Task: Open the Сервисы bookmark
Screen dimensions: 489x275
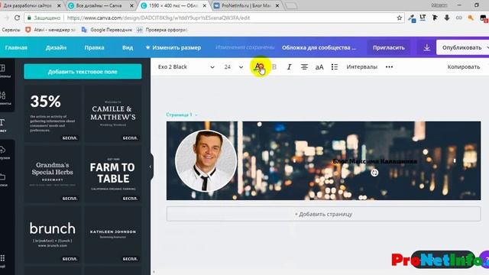Action: tap(11, 30)
